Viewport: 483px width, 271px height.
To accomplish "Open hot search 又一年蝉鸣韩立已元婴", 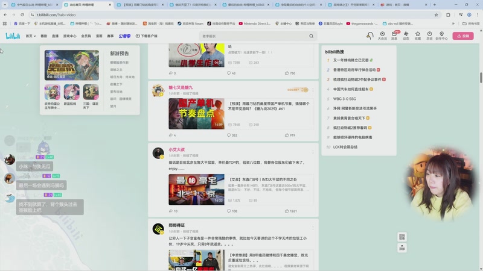I will (351, 60).
